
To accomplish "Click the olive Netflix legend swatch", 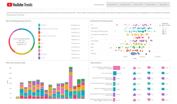I will [x=39, y=43].
